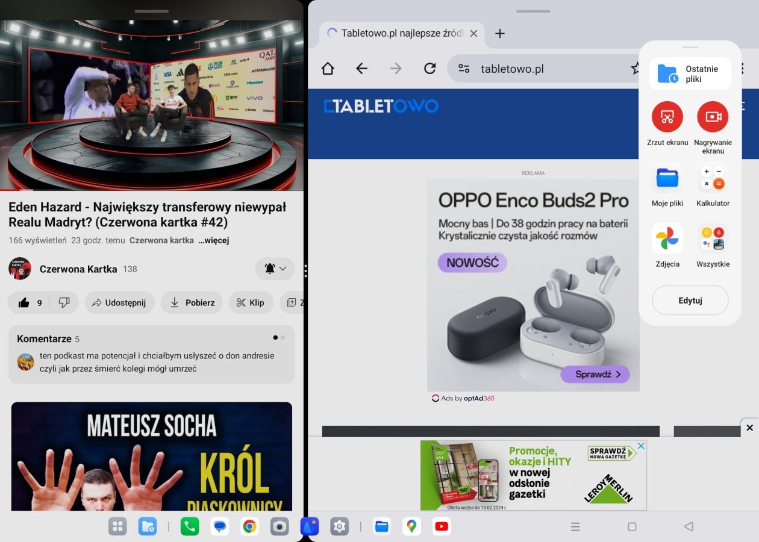Open notification bell dropdown for Czerwona Kartka
759x542 pixels.
[275, 269]
